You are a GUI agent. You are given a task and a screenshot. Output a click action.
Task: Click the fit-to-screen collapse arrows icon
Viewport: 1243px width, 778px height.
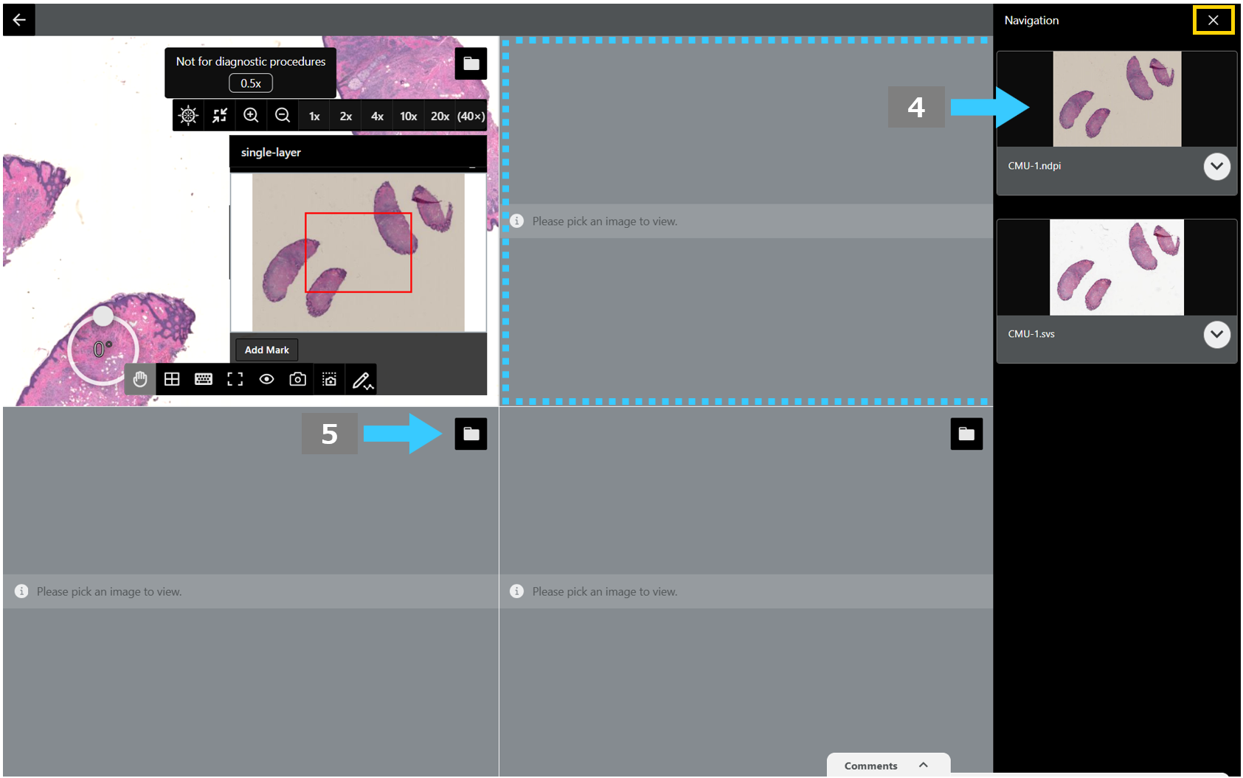220,116
